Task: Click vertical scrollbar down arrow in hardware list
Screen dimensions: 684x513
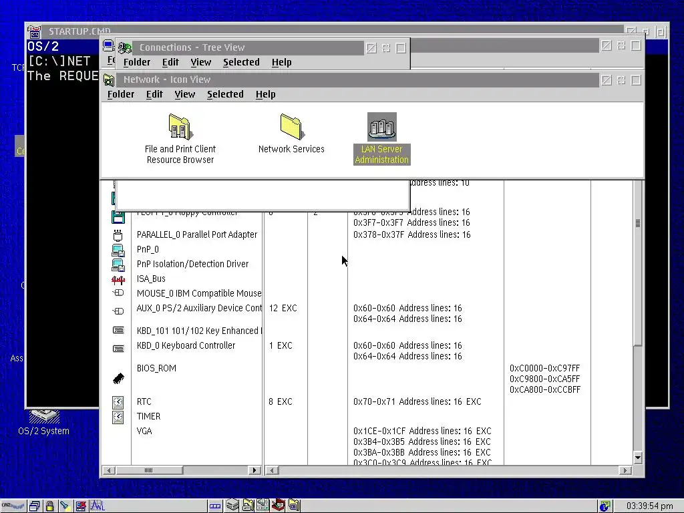Action: click(638, 458)
